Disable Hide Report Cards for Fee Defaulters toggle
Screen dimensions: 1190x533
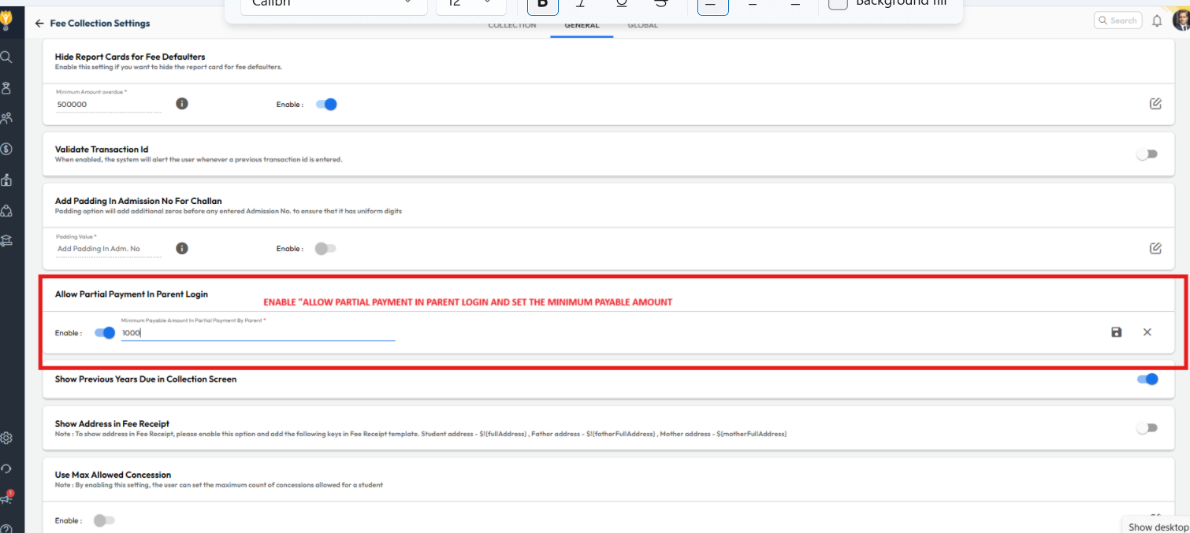[326, 104]
